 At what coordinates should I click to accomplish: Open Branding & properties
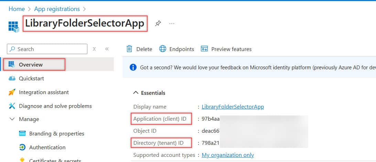[57, 133]
